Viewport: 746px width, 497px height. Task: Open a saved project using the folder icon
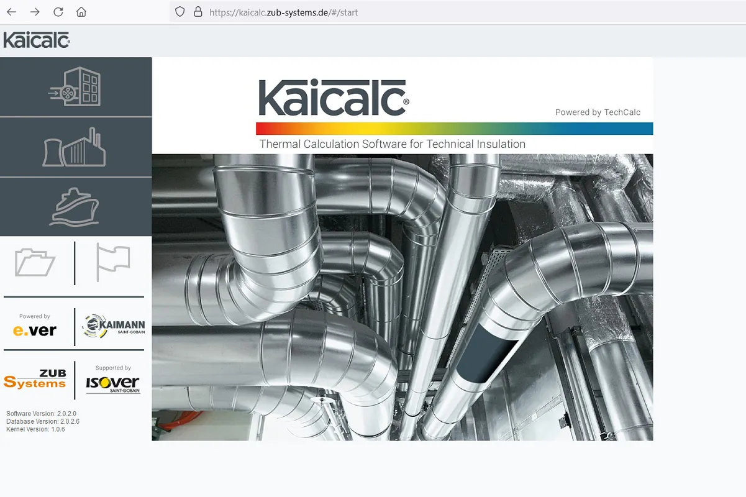point(35,263)
